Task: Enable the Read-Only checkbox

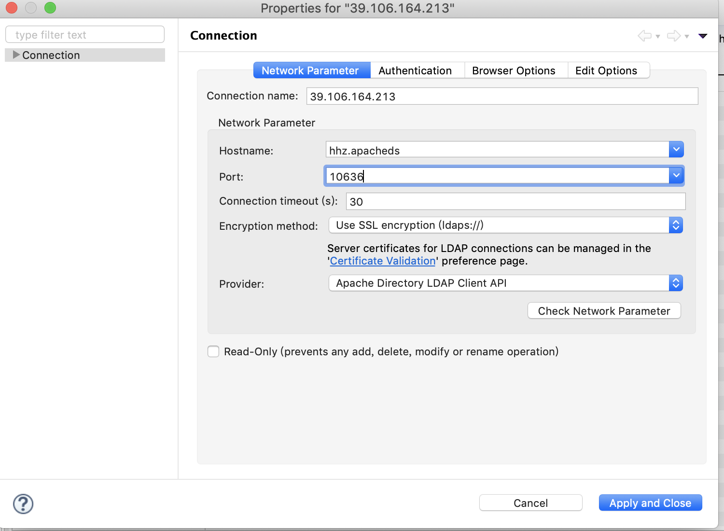Action: pos(213,351)
